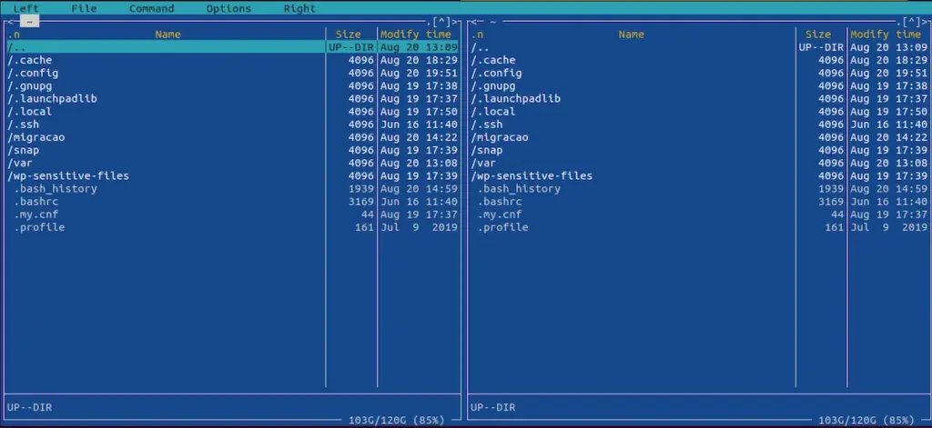Click left panel 103G/120G disk usage
The width and height of the screenshot is (932, 428).
tap(397, 421)
